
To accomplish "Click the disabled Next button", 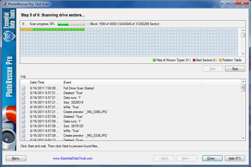I will pos(186,159).
